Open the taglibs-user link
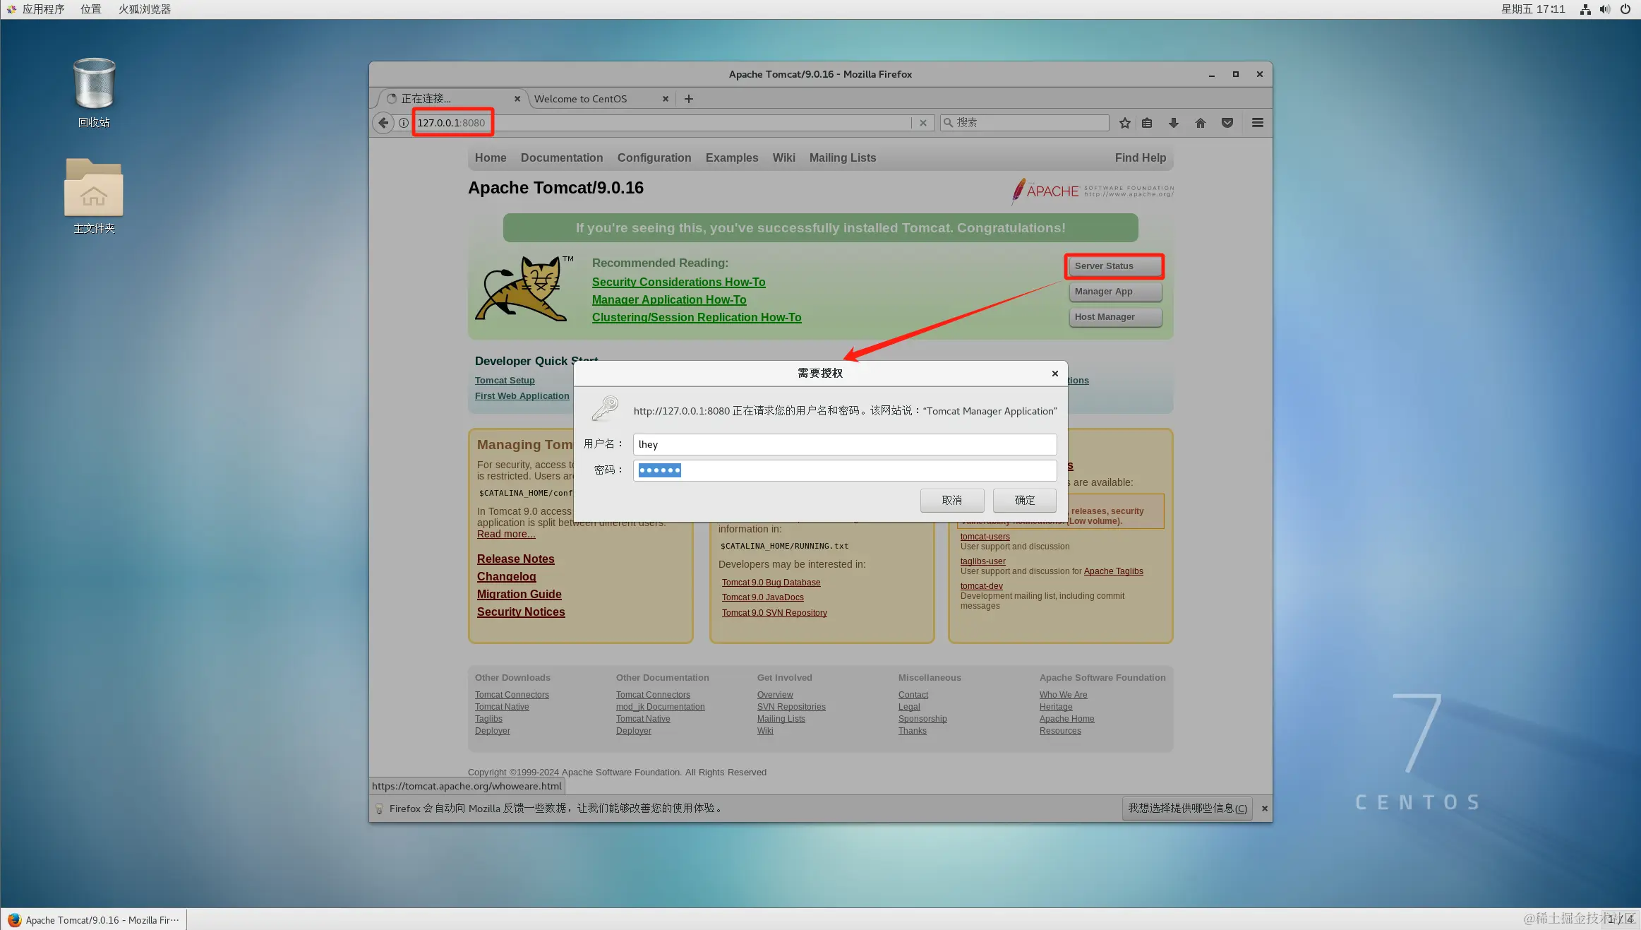Viewport: 1641px width, 930px height. 982,561
